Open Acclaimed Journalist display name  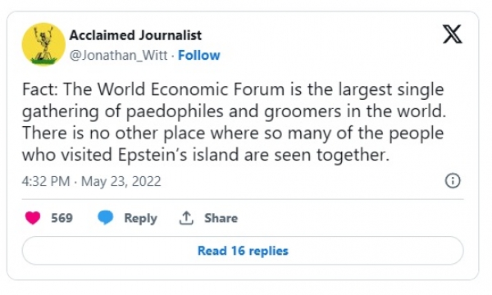[135, 35]
